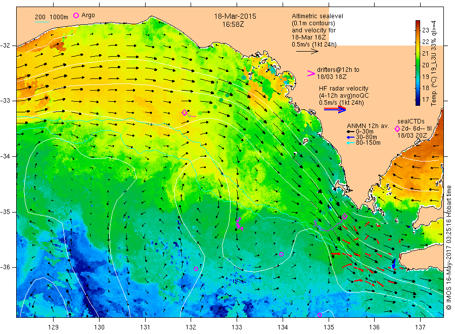This screenshot has width=455, height=334.
Task: Select the Argo float marker near 134E, 36S
Action: [x=281, y=255]
